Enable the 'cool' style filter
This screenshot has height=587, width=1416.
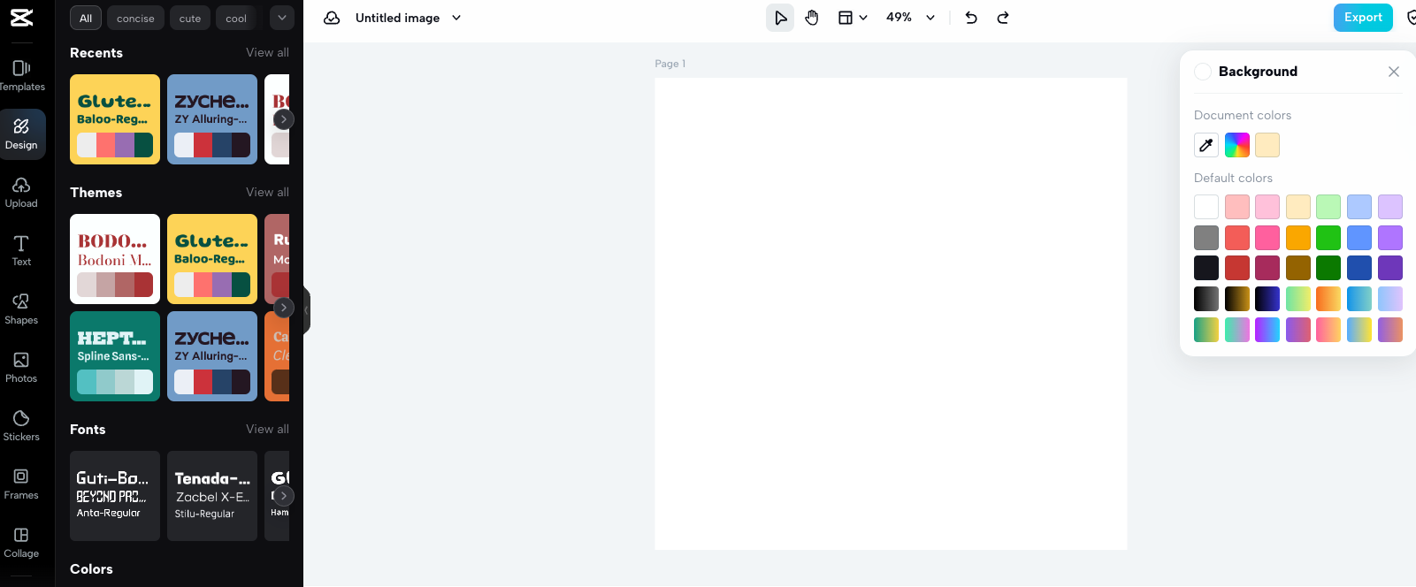coord(236,19)
